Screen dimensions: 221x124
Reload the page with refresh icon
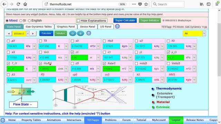click(x=18, y=4)
